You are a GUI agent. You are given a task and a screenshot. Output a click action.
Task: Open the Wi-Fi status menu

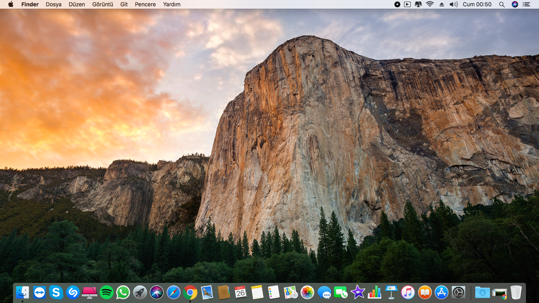430,4
